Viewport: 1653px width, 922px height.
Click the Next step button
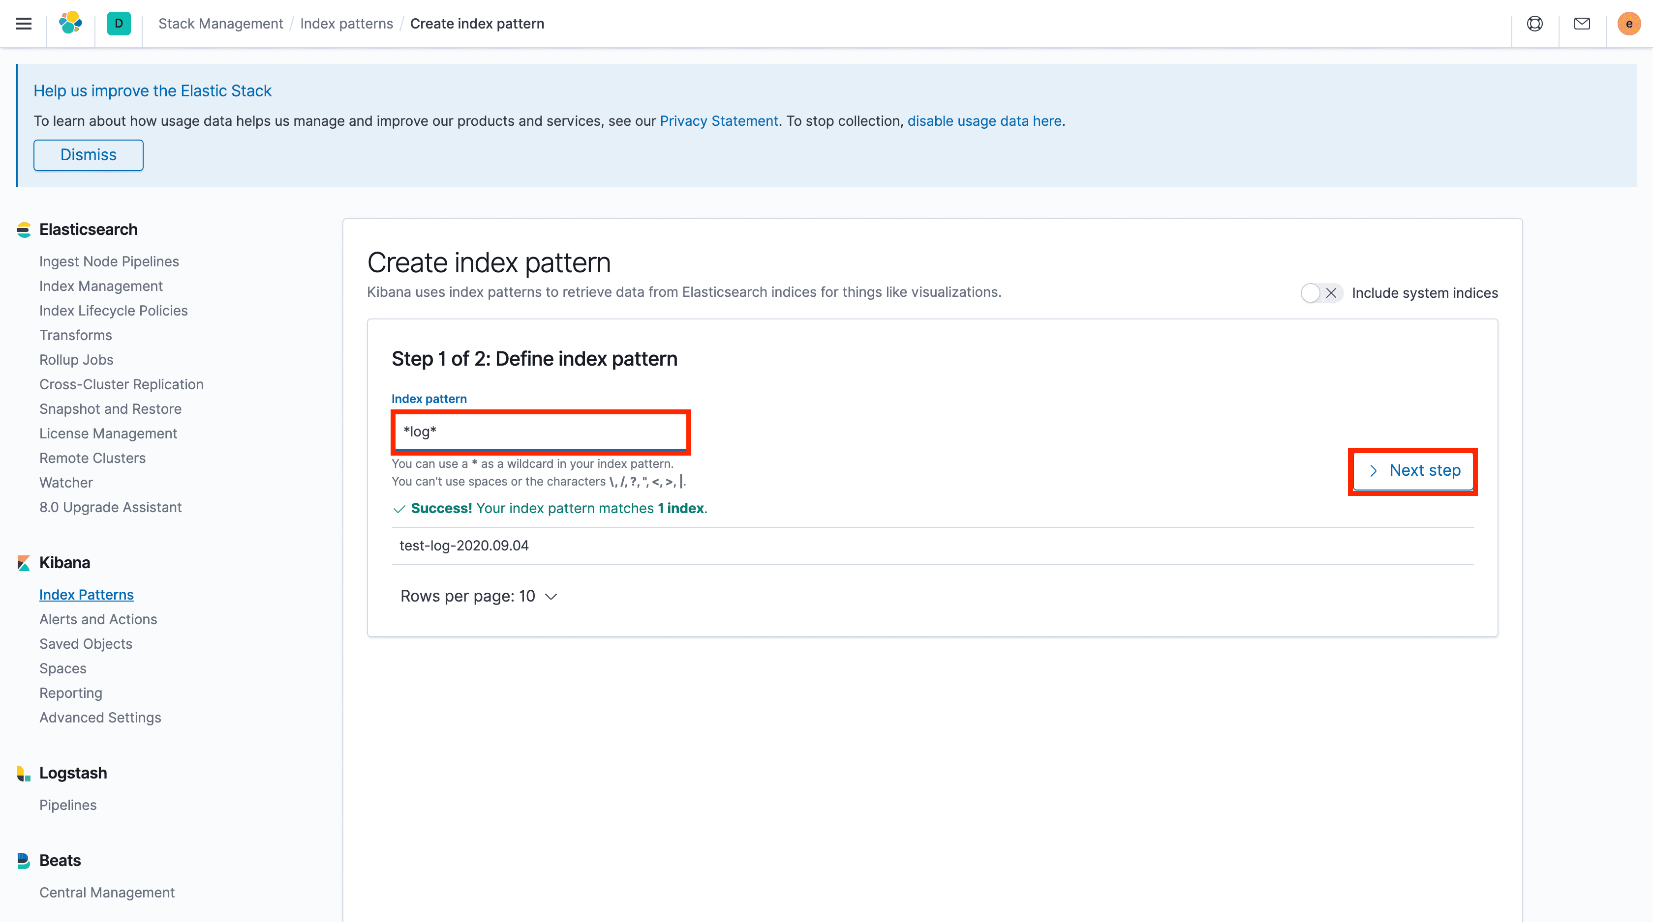pyautogui.click(x=1413, y=471)
